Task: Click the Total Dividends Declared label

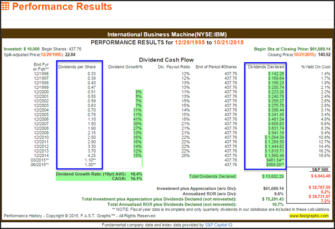Action: (x=213, y=176)
